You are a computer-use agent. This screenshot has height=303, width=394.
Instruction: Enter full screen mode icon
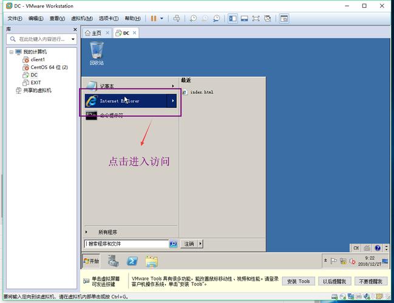tap(256, 19)
